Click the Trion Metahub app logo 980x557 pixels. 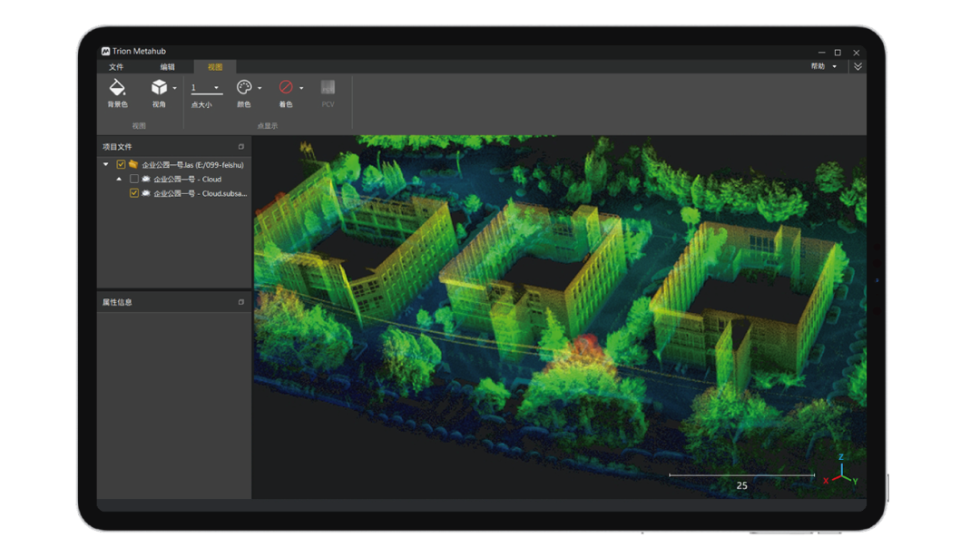[x=105, y=52]
